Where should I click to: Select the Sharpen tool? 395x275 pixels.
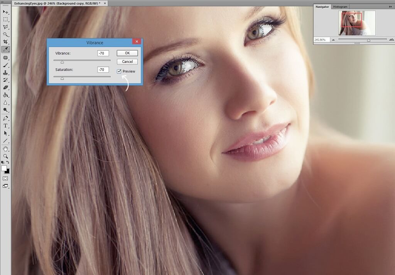tap(5, 103)
